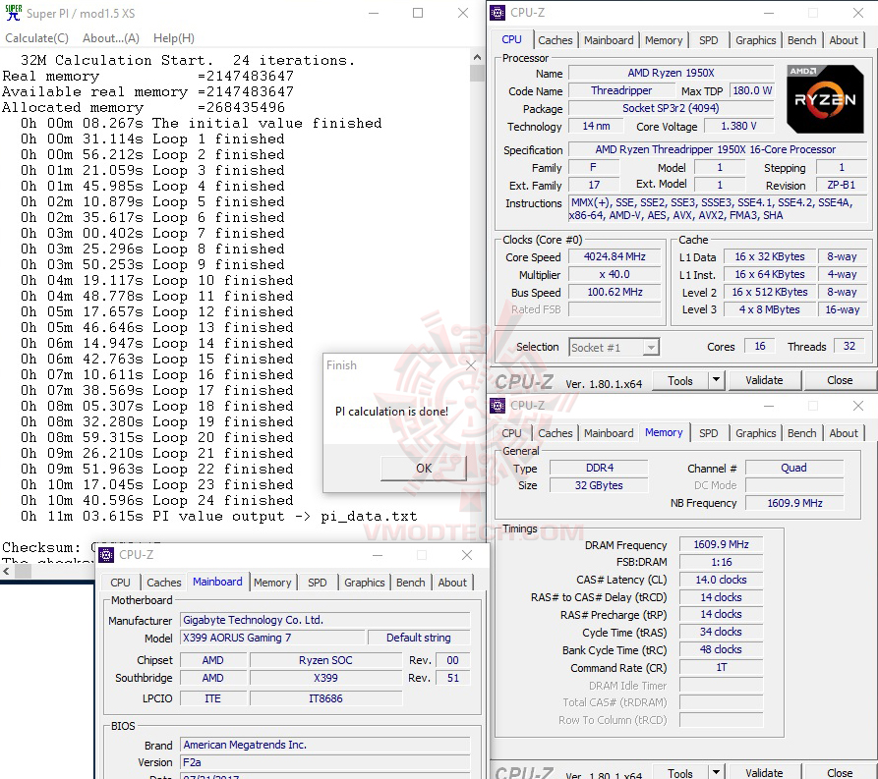Click Tools button in Memory CPU-Z window
Viewport: 878px width, 779px height.
click(x=680, y=772)
